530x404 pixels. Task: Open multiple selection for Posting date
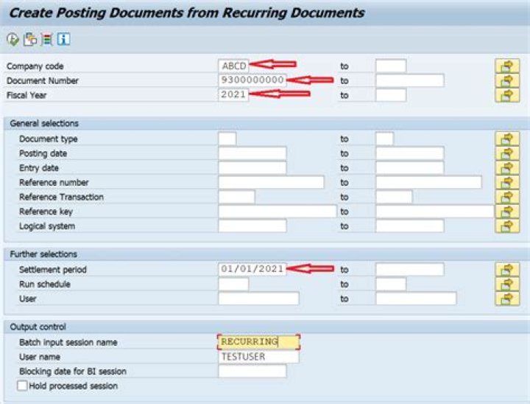tap(507, 153)
